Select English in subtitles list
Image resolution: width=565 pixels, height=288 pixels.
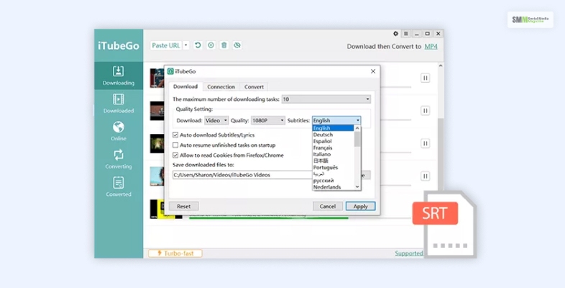click(333, 128)
